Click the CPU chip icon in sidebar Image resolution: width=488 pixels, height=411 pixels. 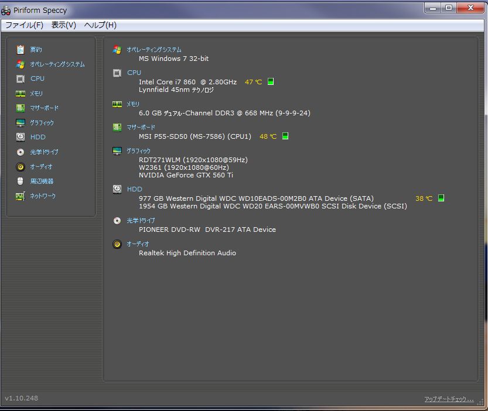[x=21, y=78]
